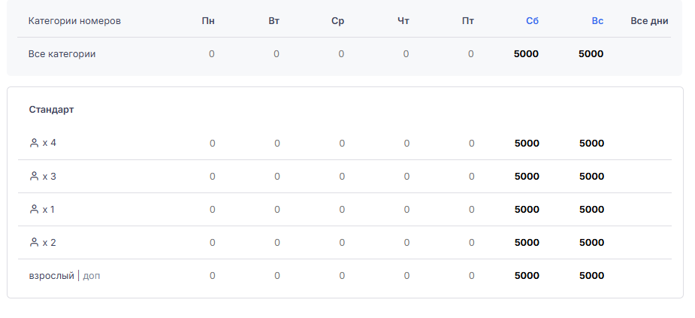Edit Monday value for Все категории

pyautogui.click(x=211, y=53)
